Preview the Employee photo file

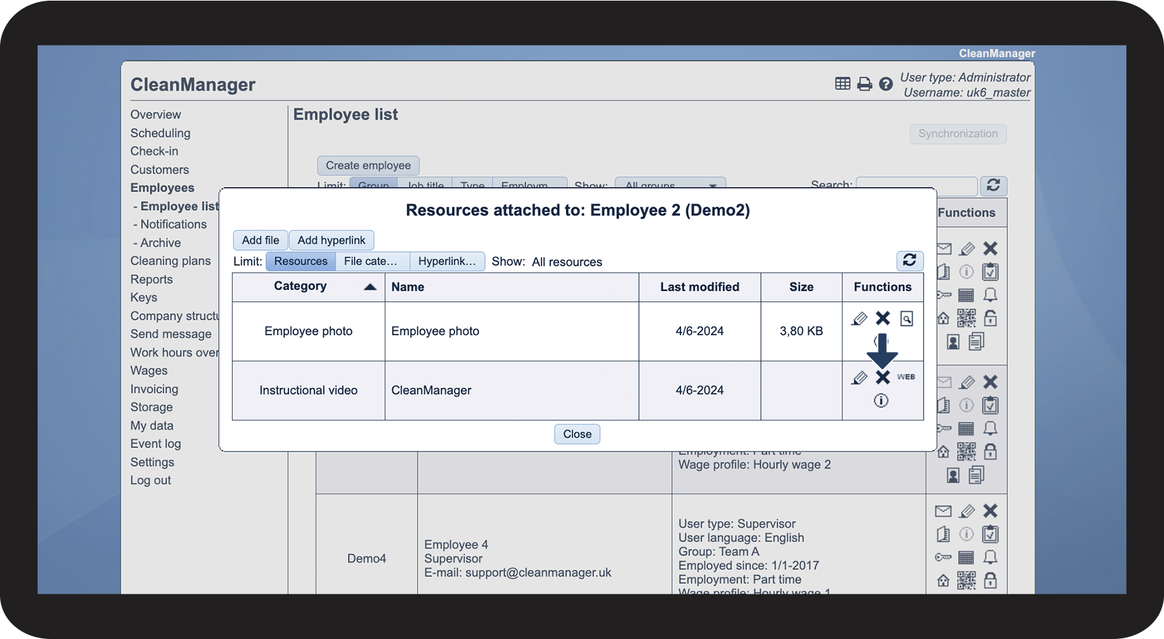click(x=906, y=319)
